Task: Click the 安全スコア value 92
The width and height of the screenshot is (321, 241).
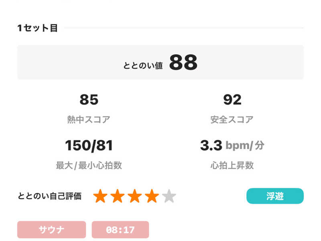Action: (x=232, y=100)
